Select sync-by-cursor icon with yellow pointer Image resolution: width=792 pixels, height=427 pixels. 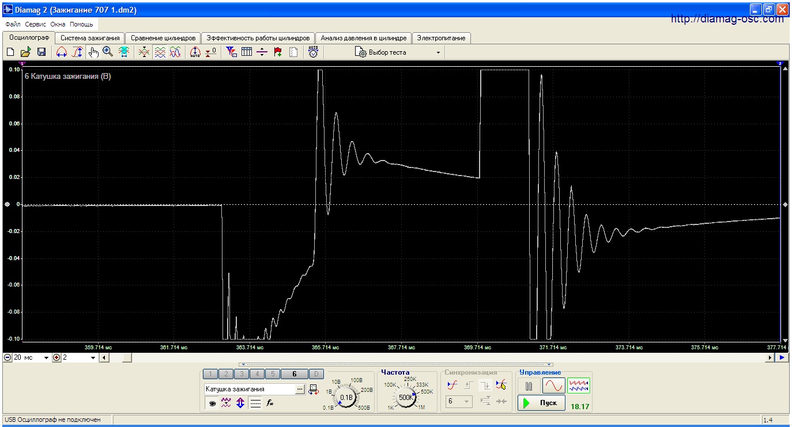pyautogui.click(x=501, y=385)
